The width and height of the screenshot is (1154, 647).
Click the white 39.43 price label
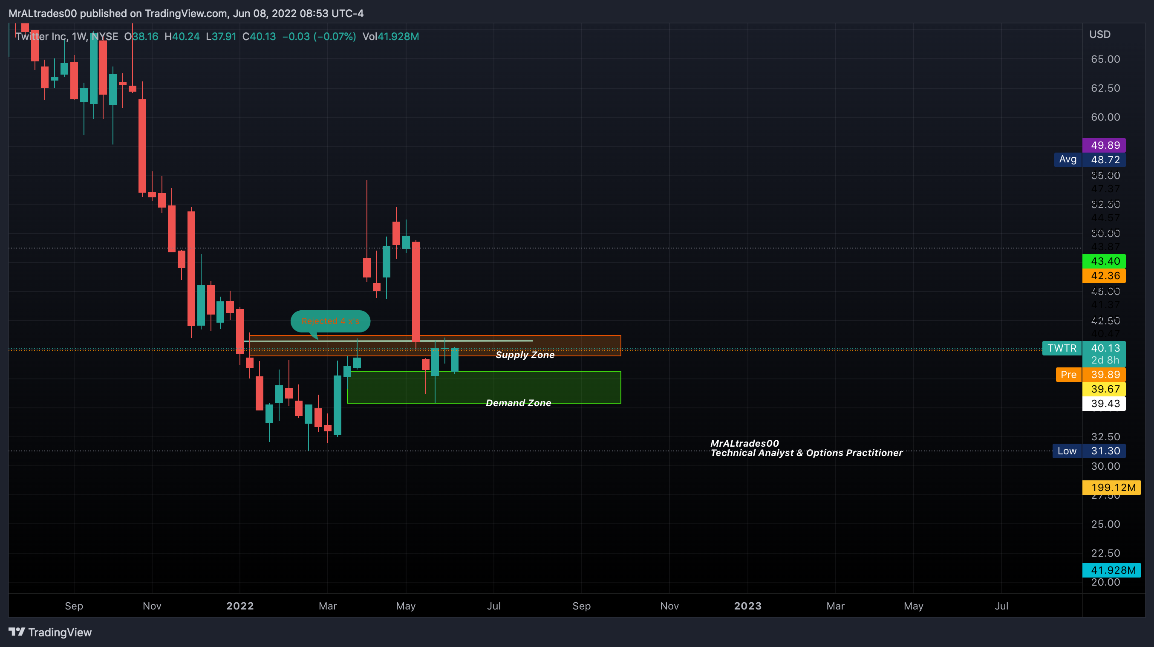pyautogui.click(x=1104, y=403)
